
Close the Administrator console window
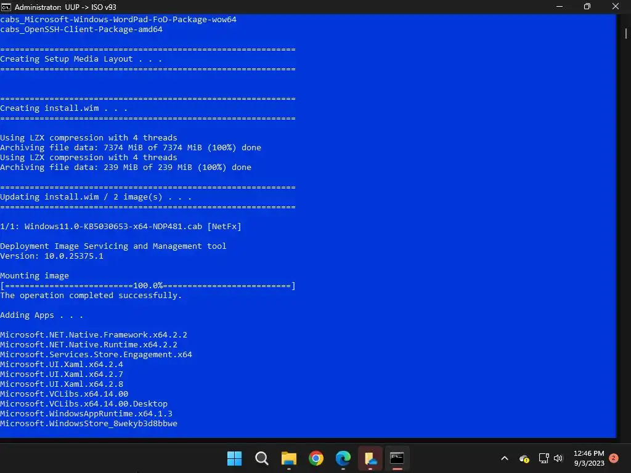[x=616, y=7]
